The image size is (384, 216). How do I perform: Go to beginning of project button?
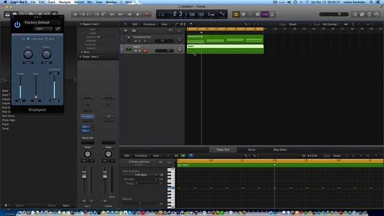[x=75, y=14]
